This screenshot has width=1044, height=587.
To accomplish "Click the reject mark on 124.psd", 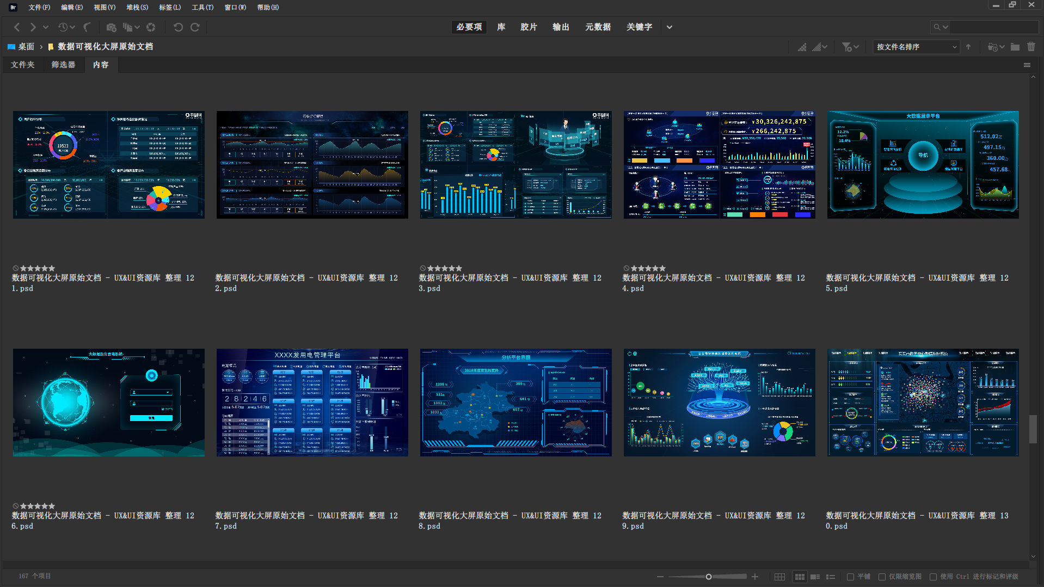I will (627, 268).
